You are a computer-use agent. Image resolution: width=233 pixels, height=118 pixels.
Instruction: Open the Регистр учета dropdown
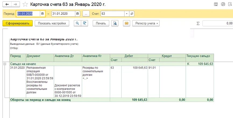(x=146, y=23)
